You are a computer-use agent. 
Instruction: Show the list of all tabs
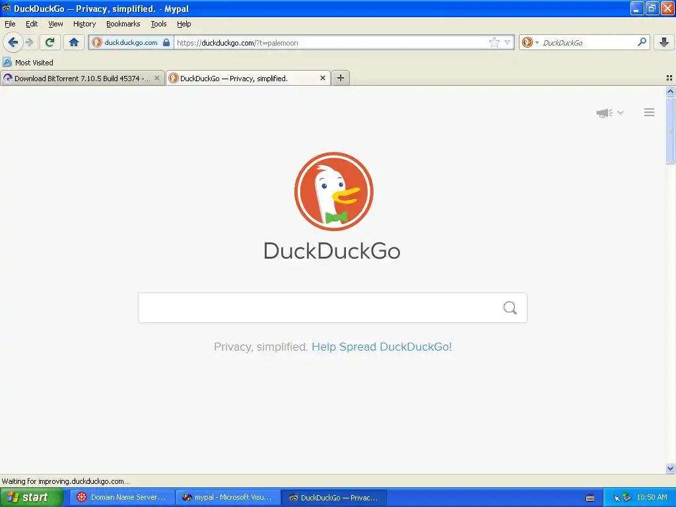tap(669, 78)
